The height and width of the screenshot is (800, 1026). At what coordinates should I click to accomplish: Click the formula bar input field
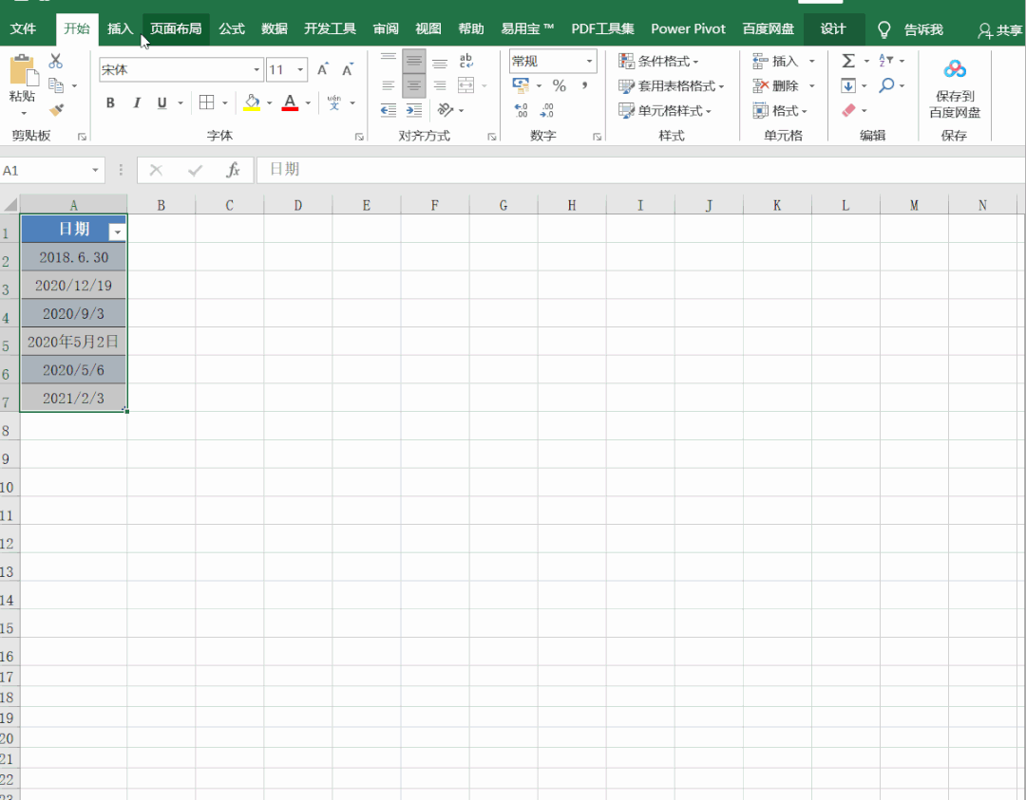(x=640, y=170)
